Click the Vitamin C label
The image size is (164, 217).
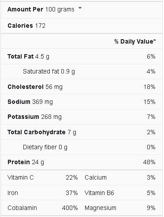pyautogui.click(x=21, y=177)
